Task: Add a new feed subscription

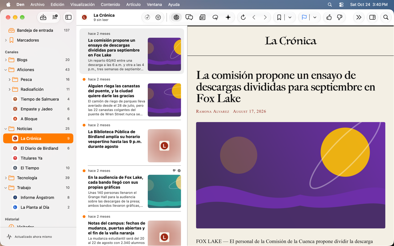Action: tap(55, 18)
